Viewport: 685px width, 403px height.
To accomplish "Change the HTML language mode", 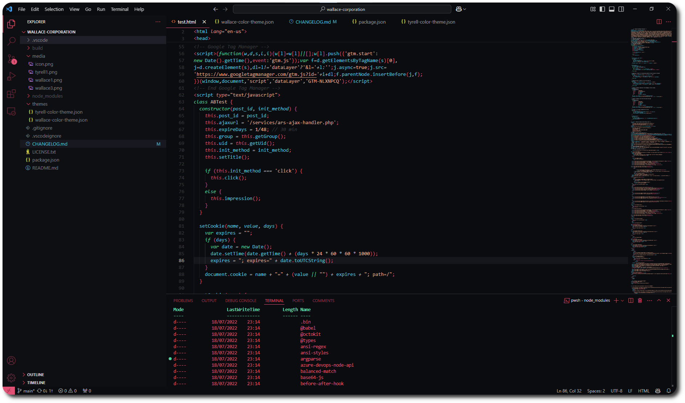I will (x=644, y=391).
